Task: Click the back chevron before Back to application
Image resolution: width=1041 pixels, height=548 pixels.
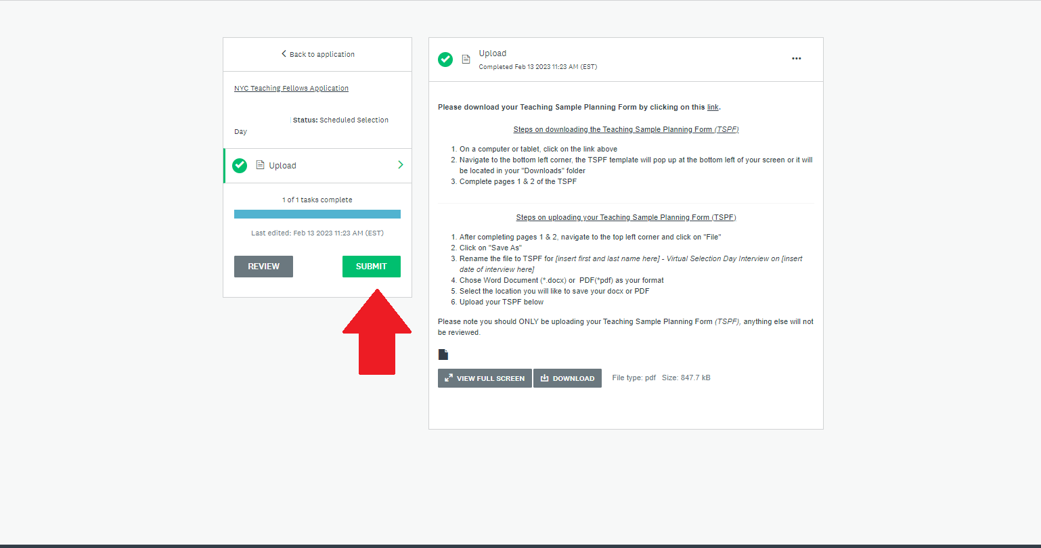Action: (x=284, y=54)
